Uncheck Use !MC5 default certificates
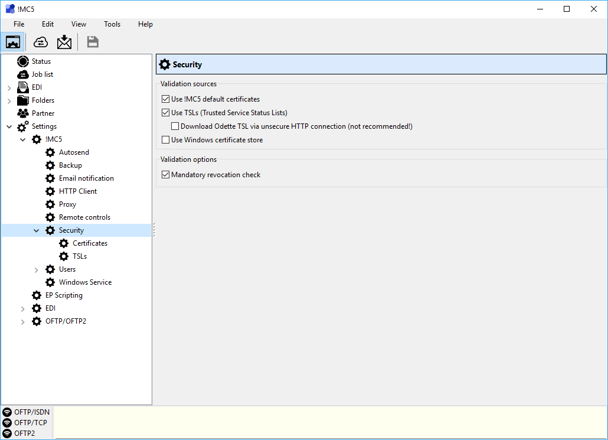The width and height of the screenshot is (608, 440). click(x=165, y=99)
